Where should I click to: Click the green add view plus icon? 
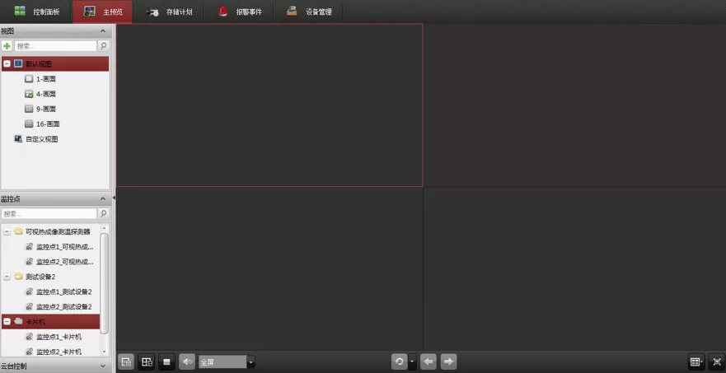pos(7,46)
